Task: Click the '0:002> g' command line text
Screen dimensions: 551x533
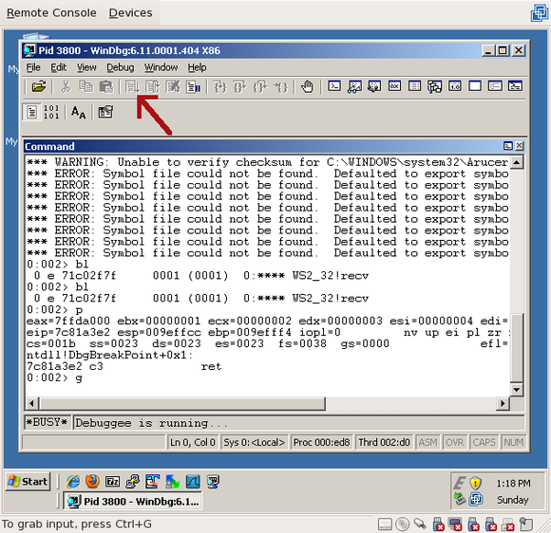Action: tap(54, 377)
